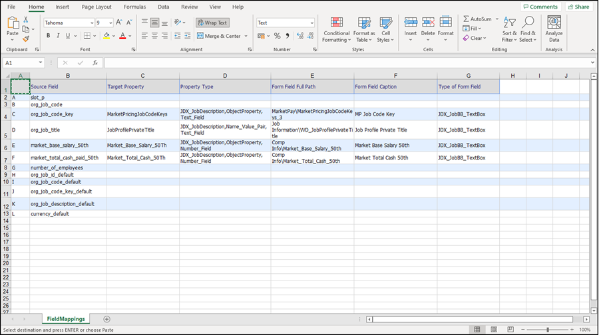This screenshot has height=335, width=599.
Task: Click the Borders icon
Action: 87,35
